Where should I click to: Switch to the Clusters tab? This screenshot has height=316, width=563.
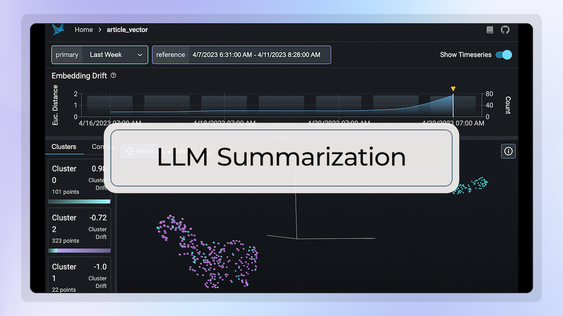(64, 147)
